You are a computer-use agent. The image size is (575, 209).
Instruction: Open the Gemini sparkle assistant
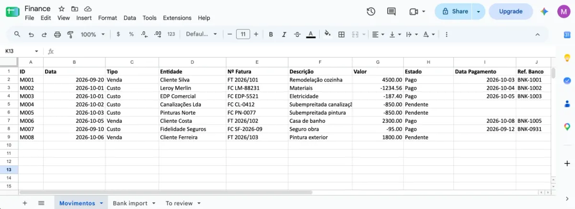[544, 12]
